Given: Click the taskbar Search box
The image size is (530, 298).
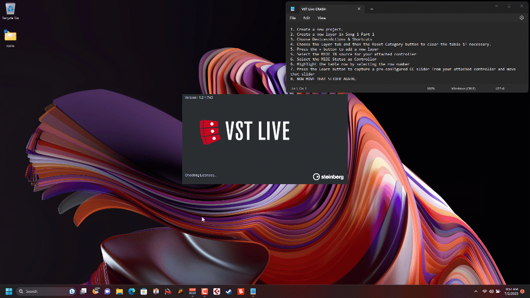Looking at the screenshot, I should [39, 291].
